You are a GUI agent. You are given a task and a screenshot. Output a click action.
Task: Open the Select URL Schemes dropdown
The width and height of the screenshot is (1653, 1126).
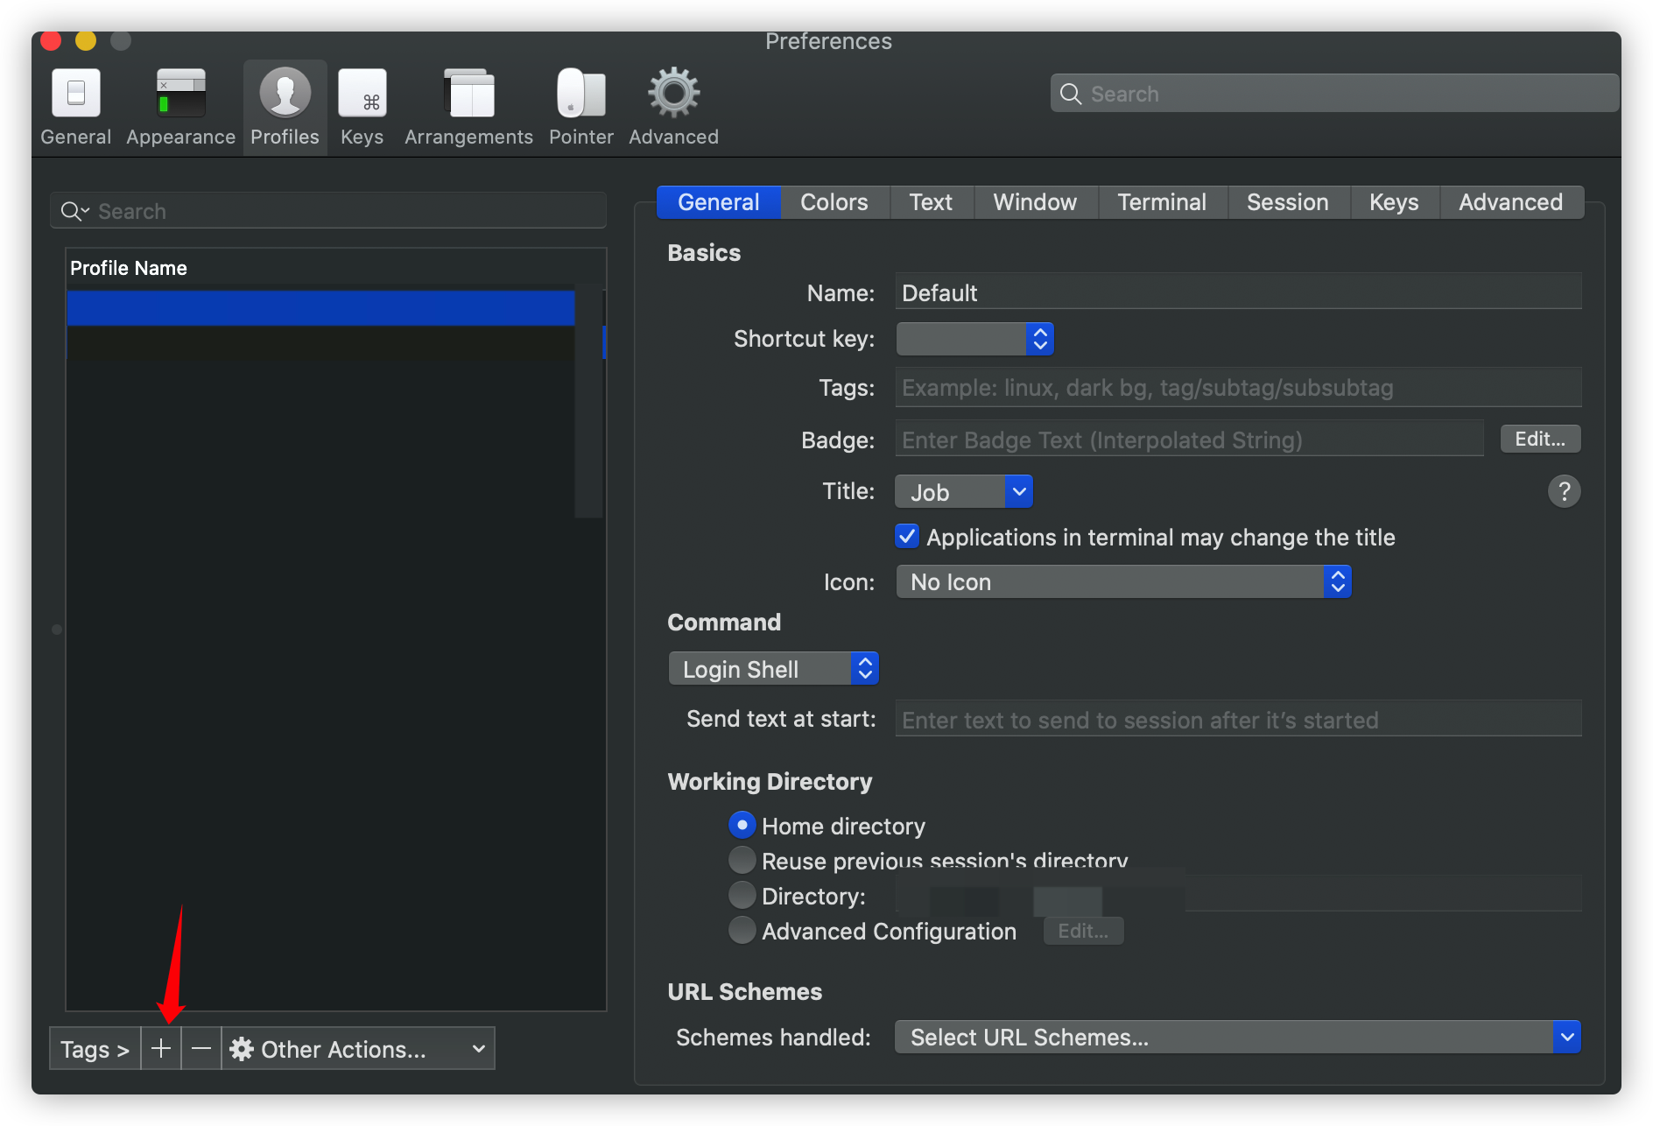click(1234, 1037)
